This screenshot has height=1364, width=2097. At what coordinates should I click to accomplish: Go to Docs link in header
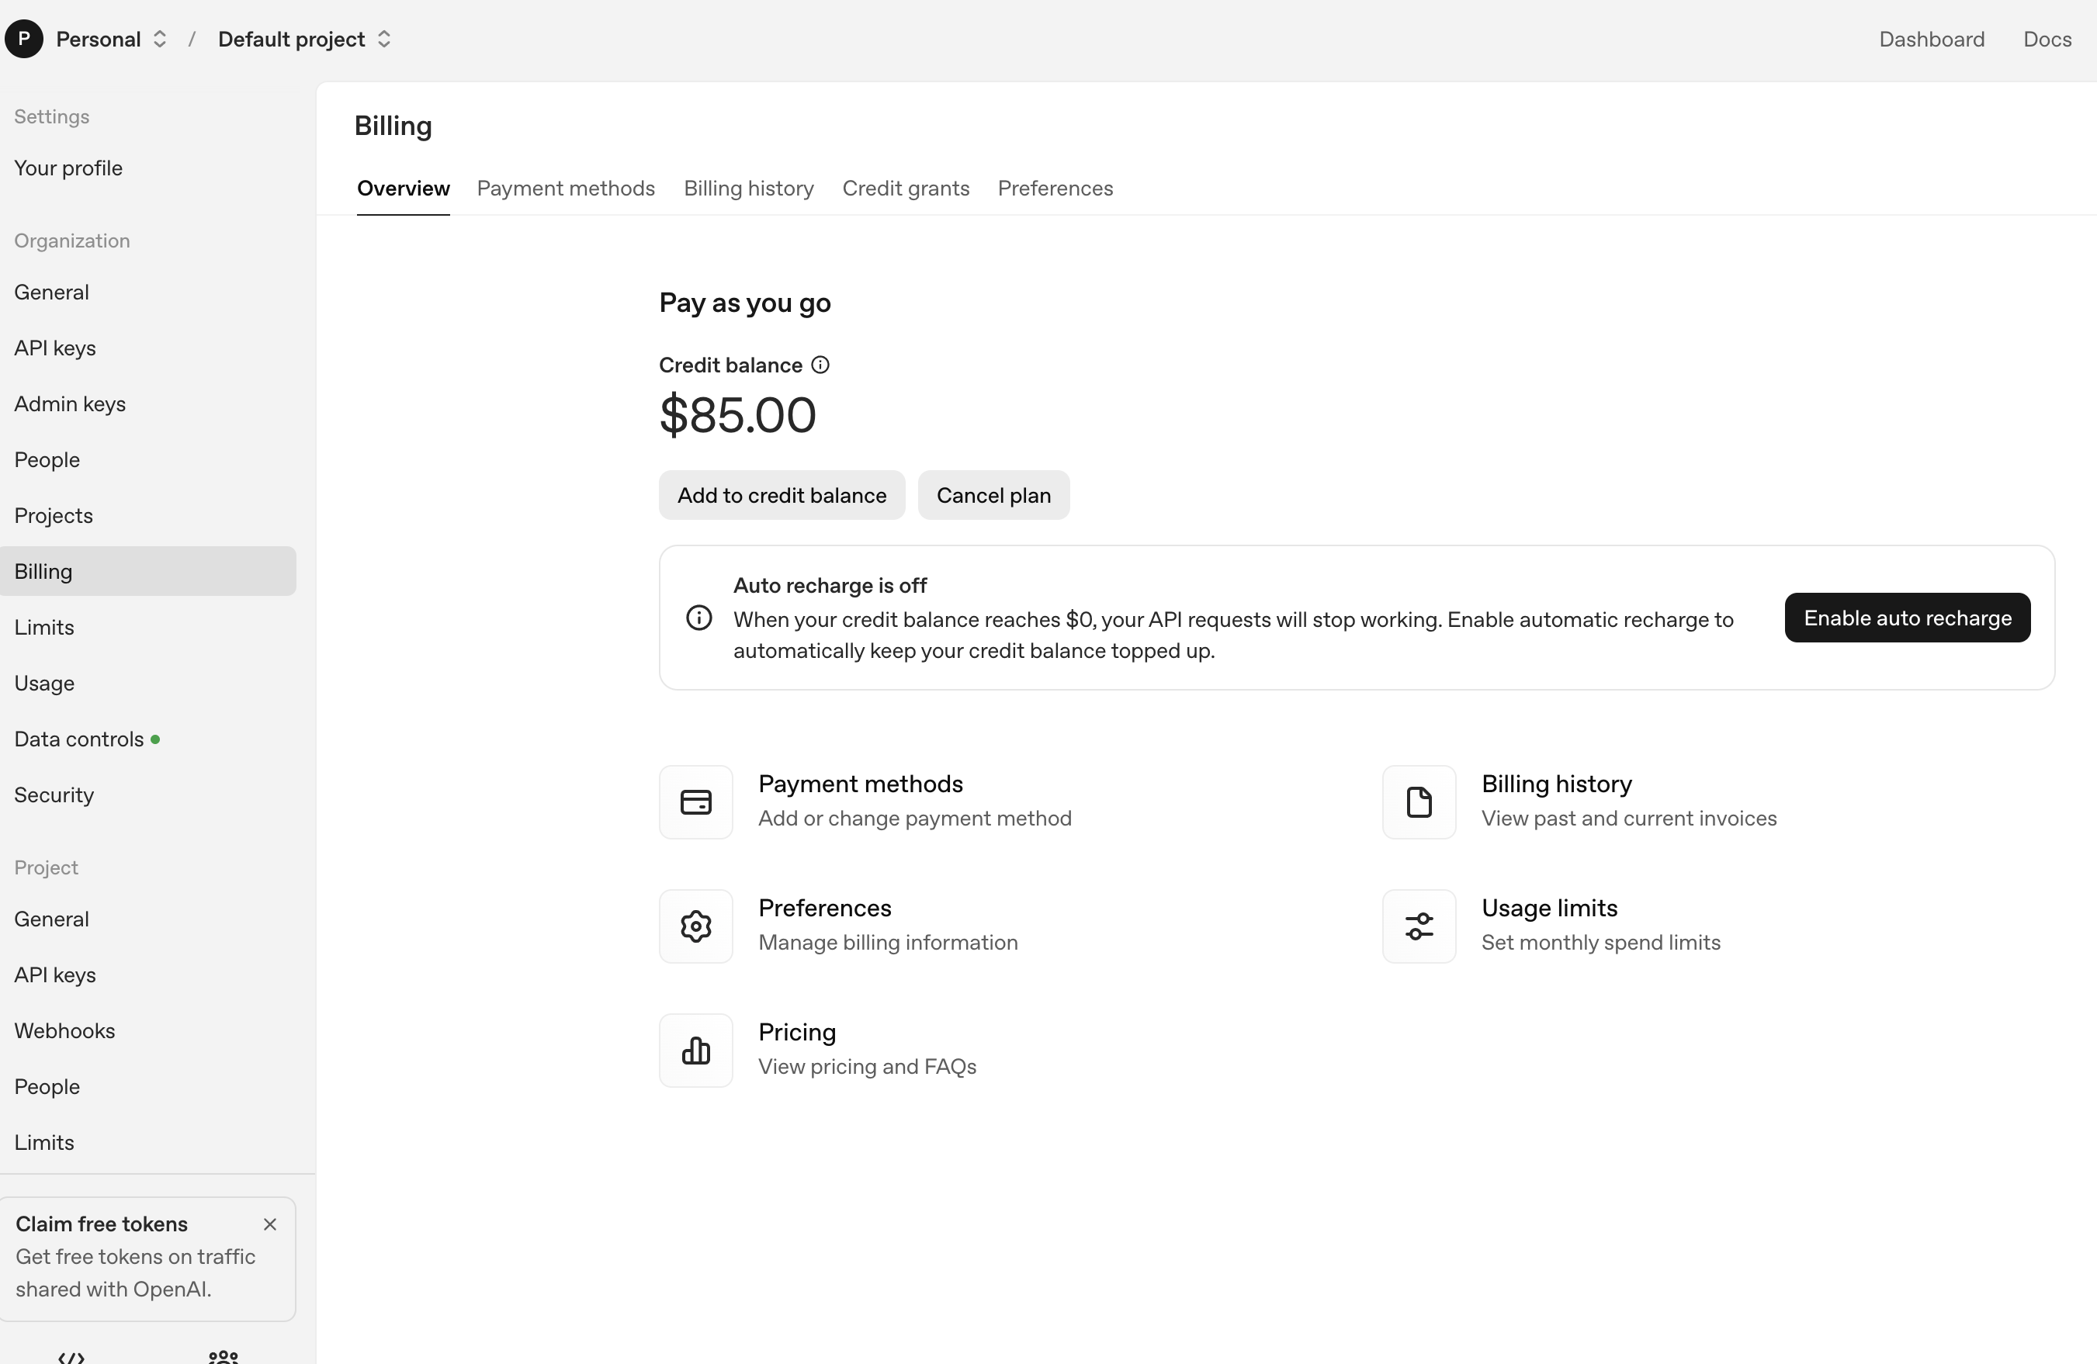coord(2046,39)
